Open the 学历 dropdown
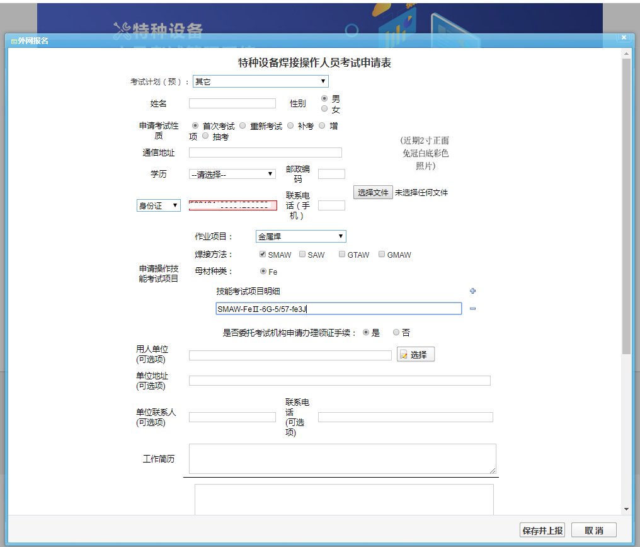 pos(232,173)
